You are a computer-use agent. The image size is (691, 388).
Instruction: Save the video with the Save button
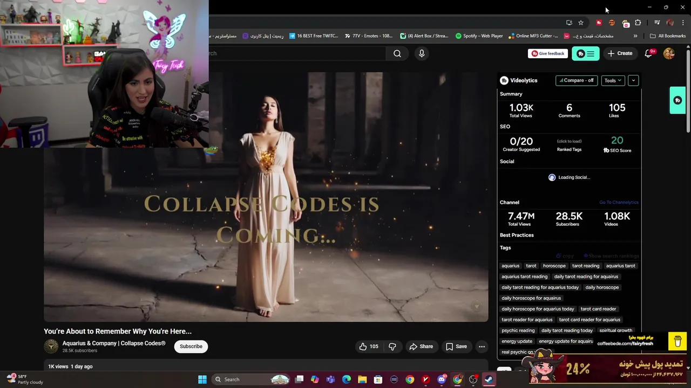(456, 347)
